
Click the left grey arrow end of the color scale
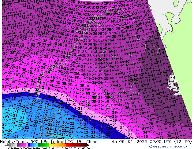click(7, 145)
